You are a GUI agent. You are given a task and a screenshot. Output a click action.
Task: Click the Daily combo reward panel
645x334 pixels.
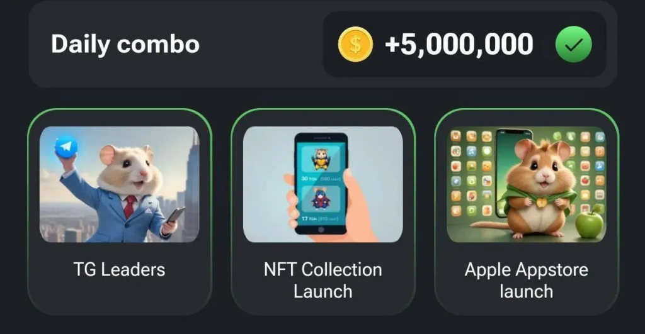click(464, 45)
